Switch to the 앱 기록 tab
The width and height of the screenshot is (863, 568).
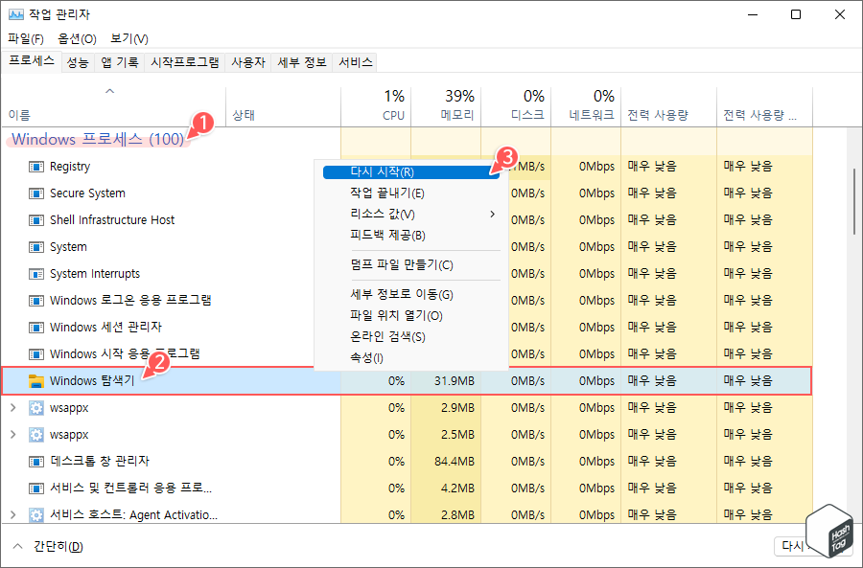[120, 62]
